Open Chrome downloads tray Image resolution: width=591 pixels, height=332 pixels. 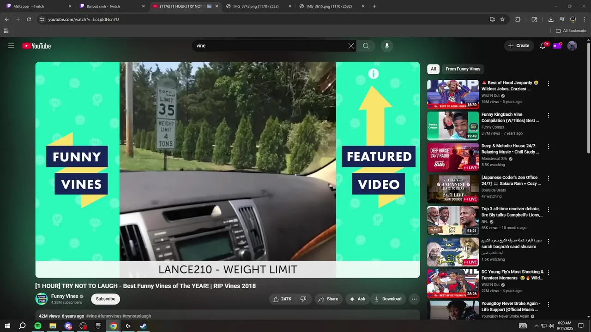point(551,19)
